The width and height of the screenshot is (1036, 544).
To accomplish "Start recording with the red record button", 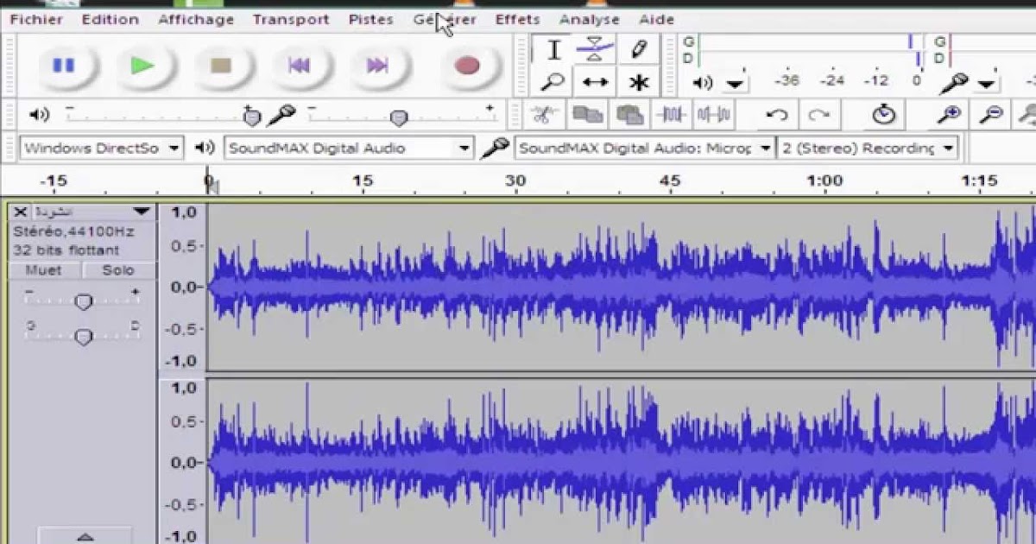I will 466,64.
